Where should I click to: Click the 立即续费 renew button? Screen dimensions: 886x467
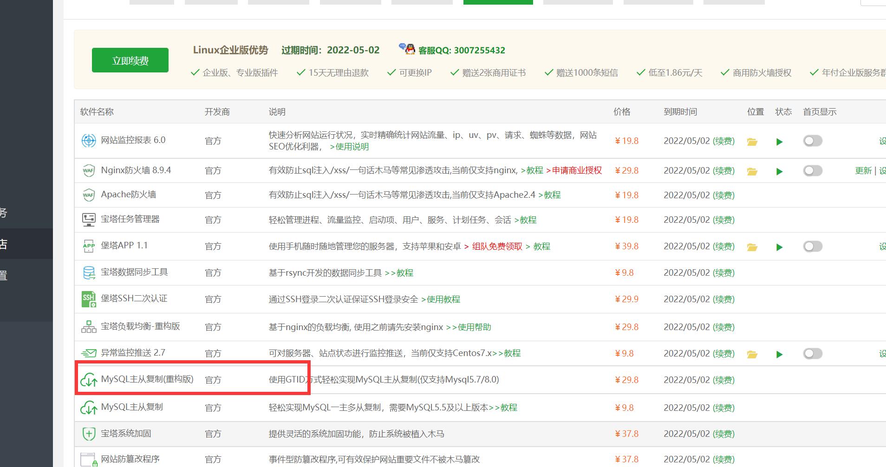(x=130, y=60)
